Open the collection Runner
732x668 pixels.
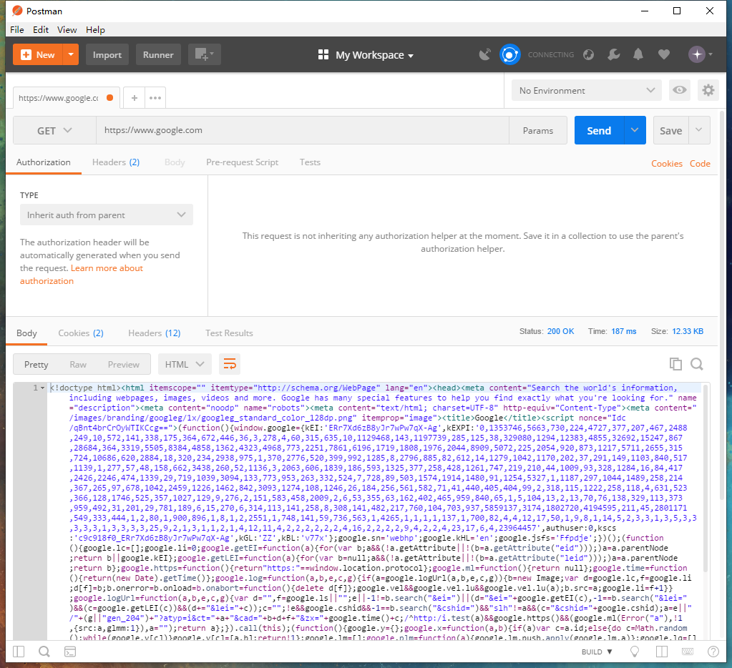(x=158, y=54)
